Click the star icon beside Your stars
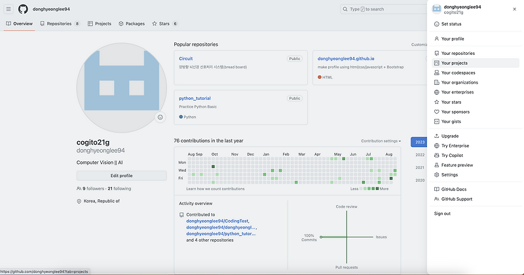The width and height of the screenshot is (524, 275). click(x=436, y=102)
